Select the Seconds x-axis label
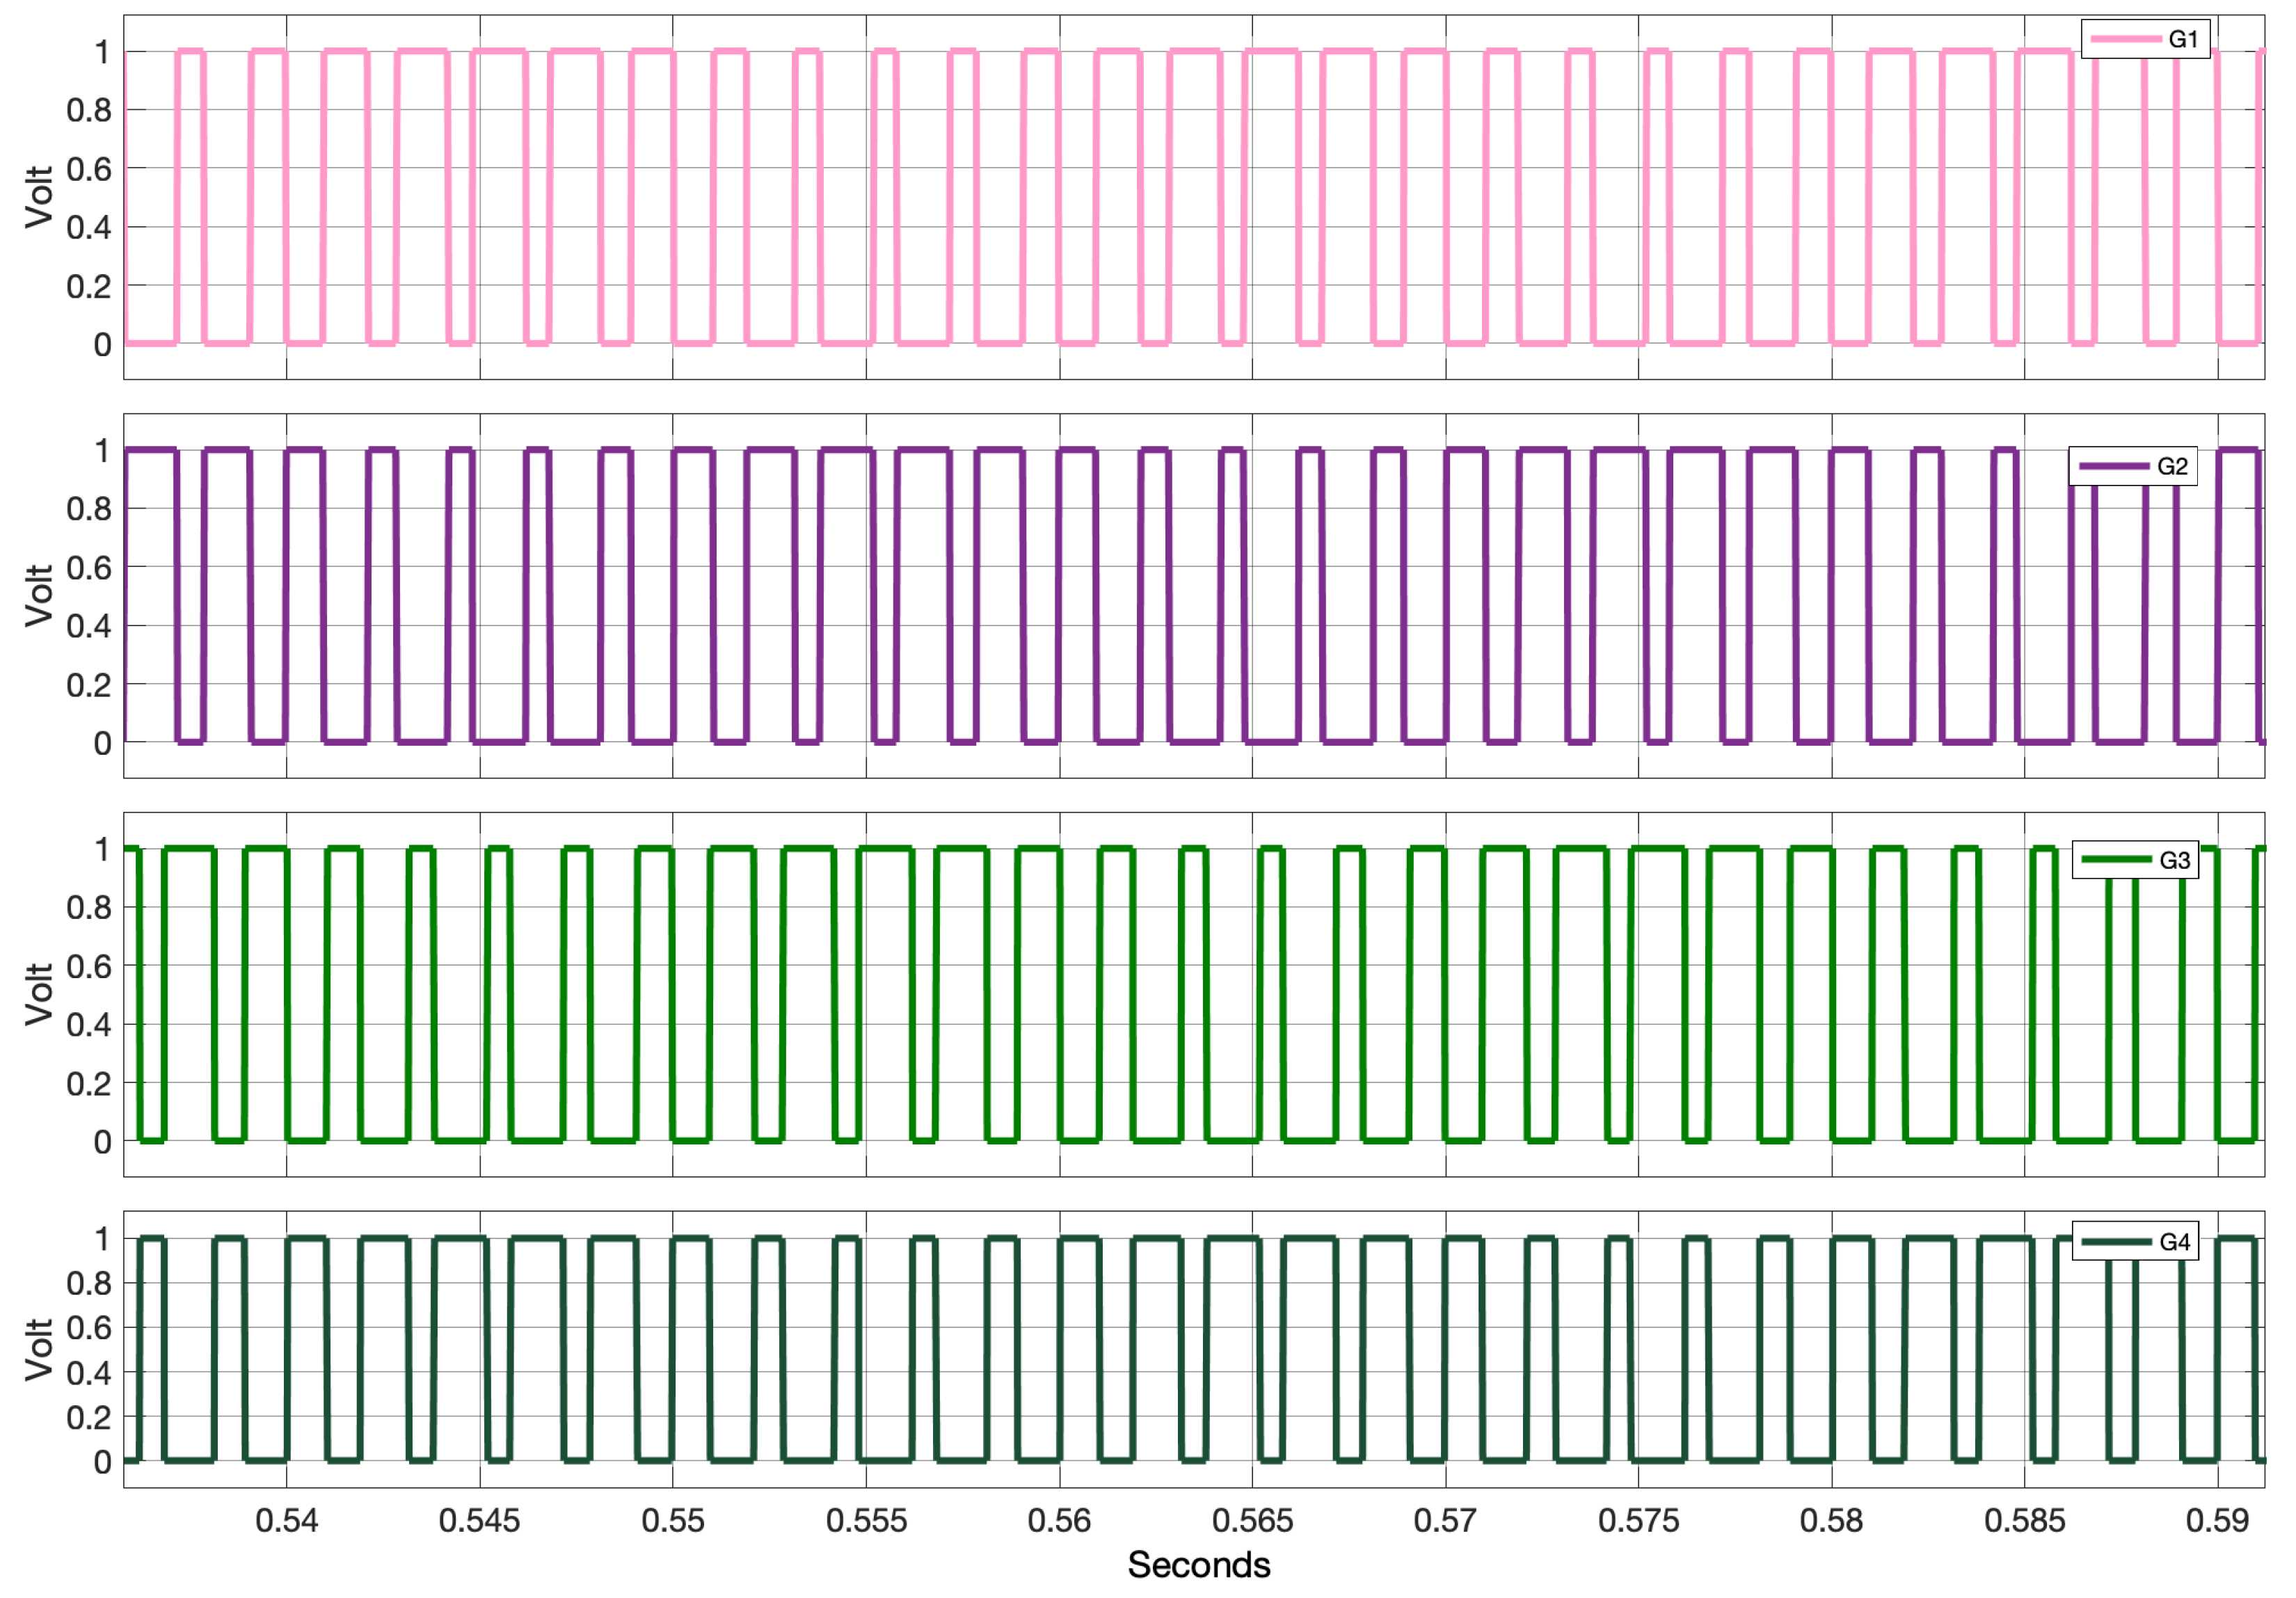The width and height of the screenshot is (2296, 1598). 1198,1565
